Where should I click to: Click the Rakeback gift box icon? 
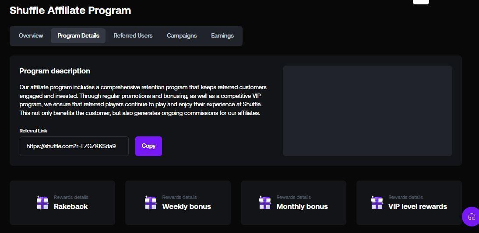pos(42,202)
